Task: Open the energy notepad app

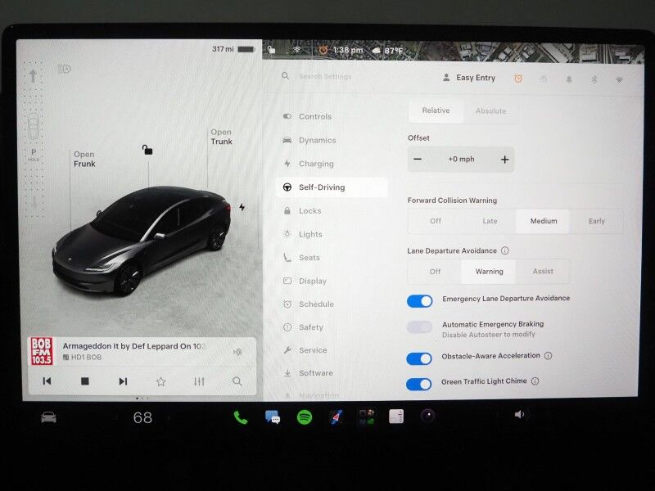Action: pos(396,417)
